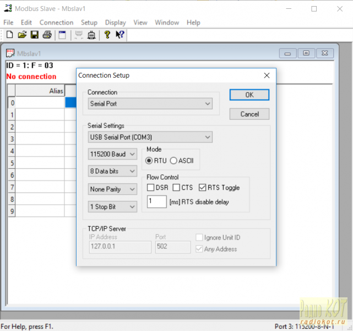The width and height of the screenshot is (353, 331).
Task: Open the View menu
Action: click(x=140, y=23)
